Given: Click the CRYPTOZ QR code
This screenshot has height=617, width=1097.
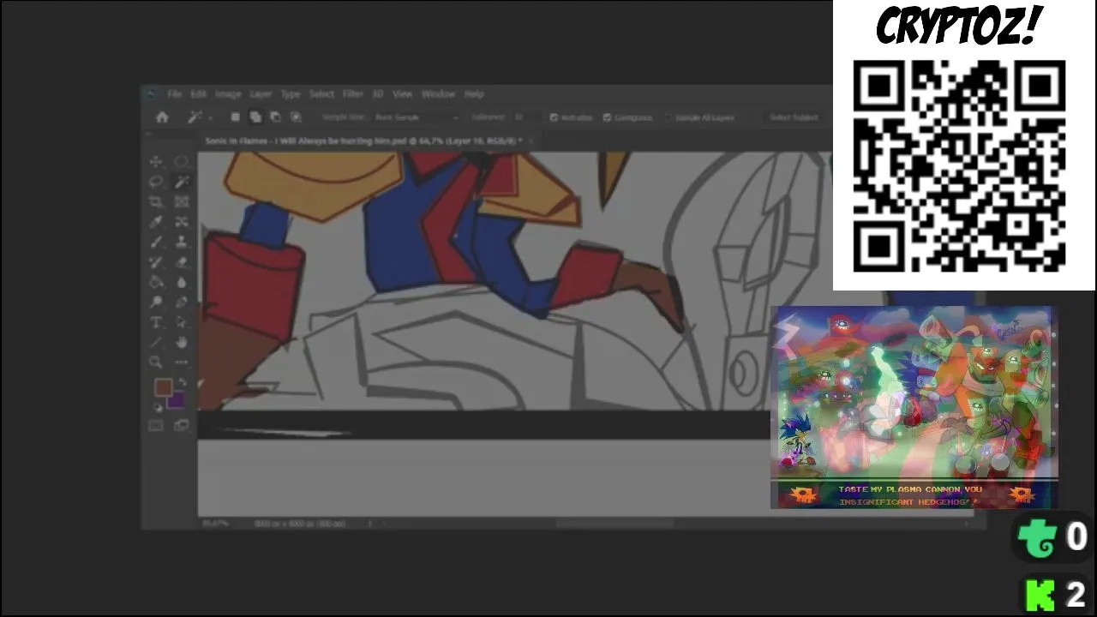Looking at the screenshot, I should point(960,165).
